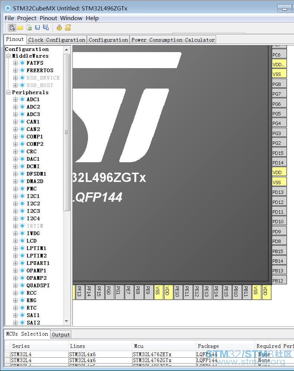Click the cube icon beside FATFS
The width and height of the screenshot is (294, 371).
pos(22,63)
